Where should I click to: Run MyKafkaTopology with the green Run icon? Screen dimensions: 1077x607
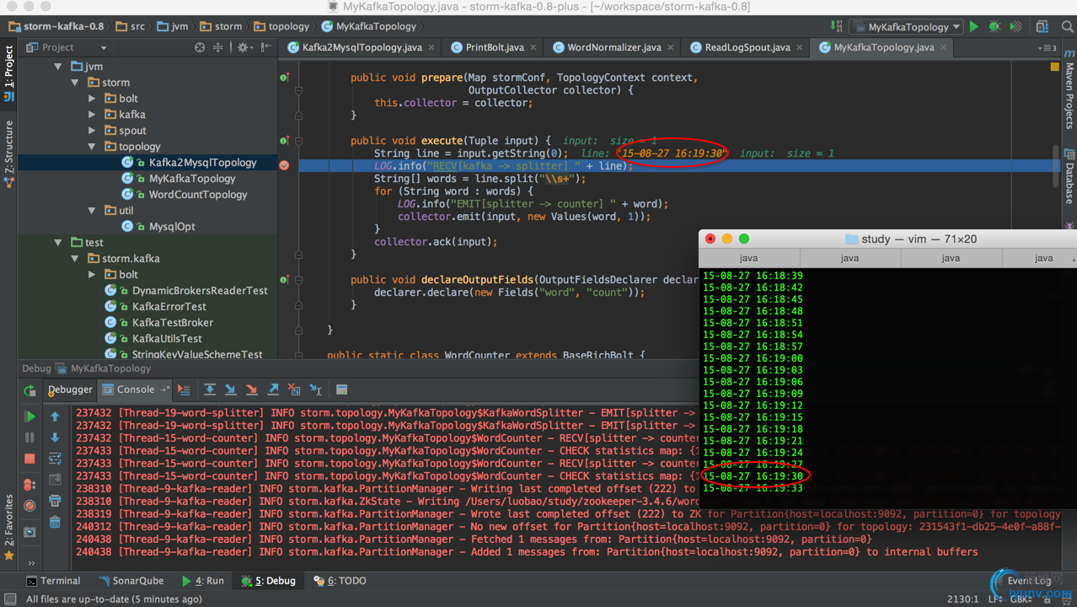click(973, 27)
